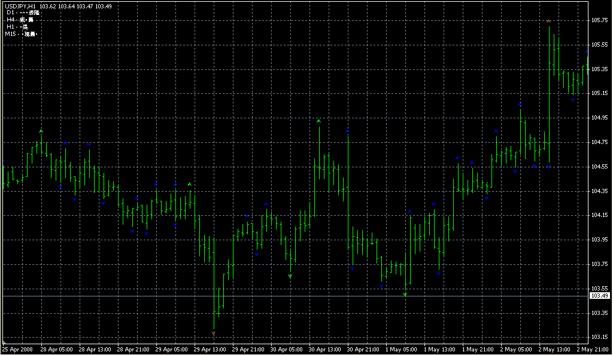This screenshot has height=355, width=613.
Task: Click the M15 indicator label
Action: (11, 34)
